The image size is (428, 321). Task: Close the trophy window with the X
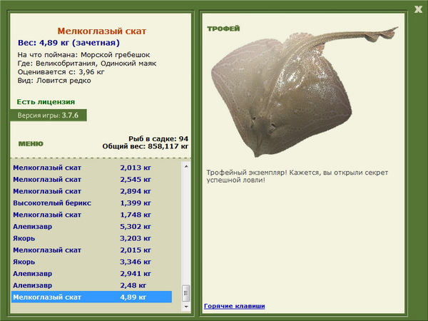click(x=418, y=9)
